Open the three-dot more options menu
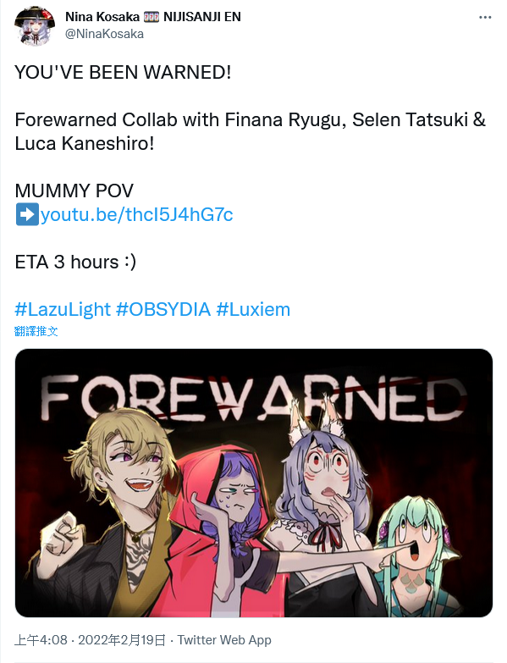The height and width of the screenshot is (663, 507). click(485, 17)
